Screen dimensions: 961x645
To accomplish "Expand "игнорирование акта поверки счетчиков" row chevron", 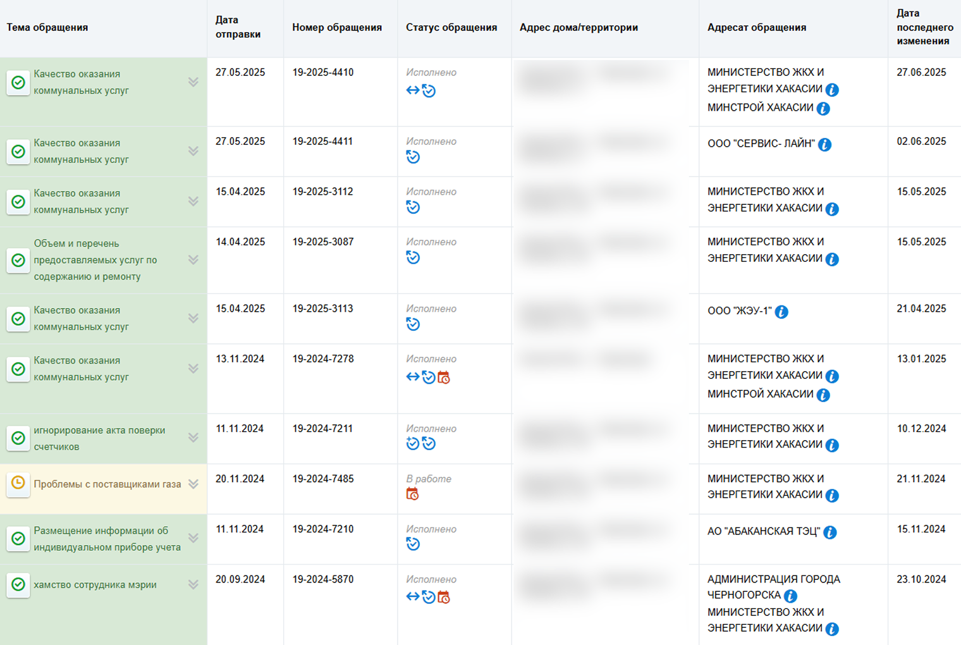I will 193,438.
